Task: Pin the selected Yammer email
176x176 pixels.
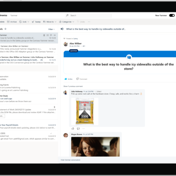Action: [x=55, y=35]
